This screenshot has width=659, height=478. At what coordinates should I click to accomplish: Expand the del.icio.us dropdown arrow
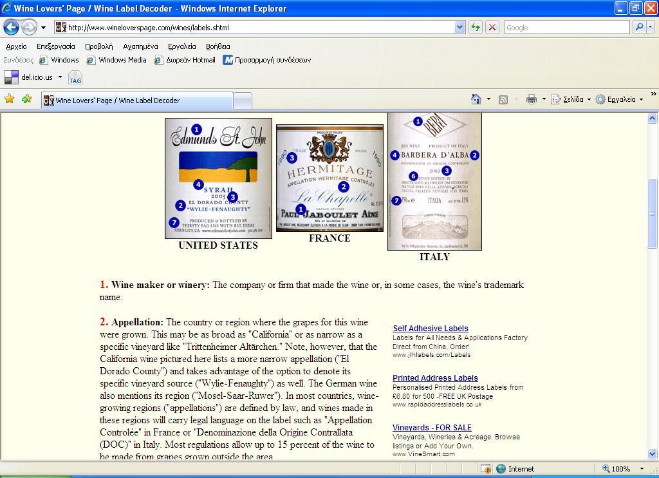tap(60, 77)
